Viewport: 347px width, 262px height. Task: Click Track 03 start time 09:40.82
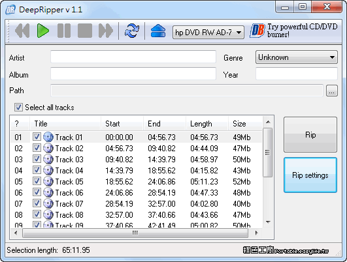(120, 160)
